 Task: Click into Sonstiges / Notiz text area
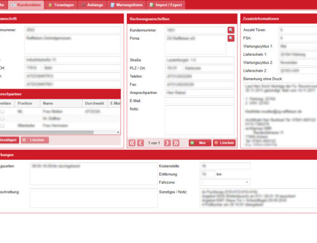tap(258, 198)
